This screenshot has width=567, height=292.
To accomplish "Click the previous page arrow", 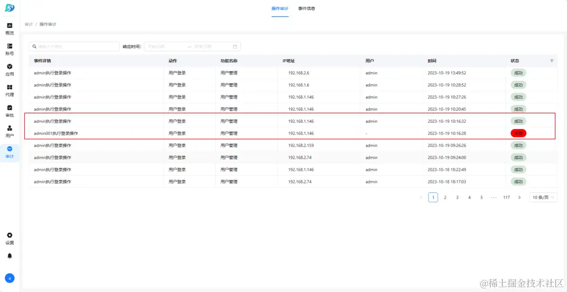I will pos(421,198).
